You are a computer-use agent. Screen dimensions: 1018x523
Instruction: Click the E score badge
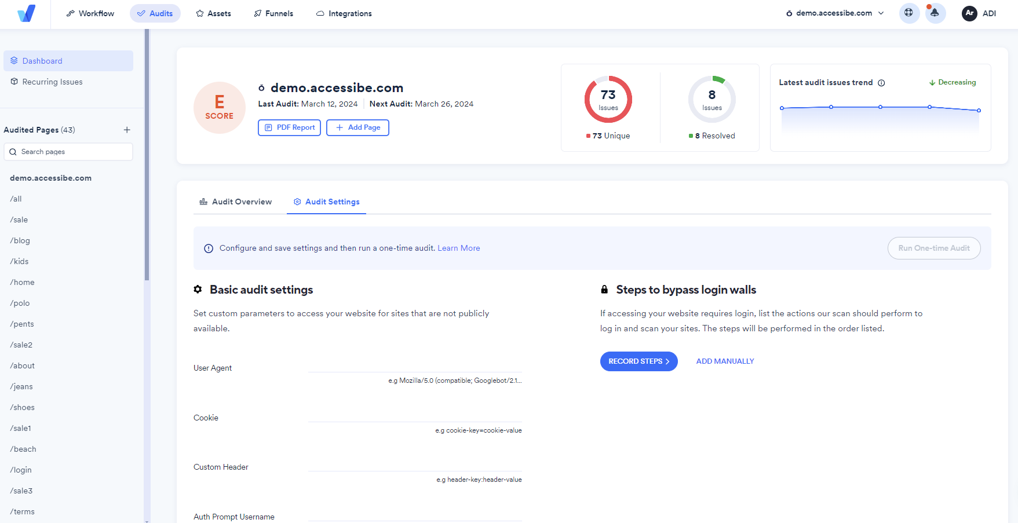tap(220, 108)
